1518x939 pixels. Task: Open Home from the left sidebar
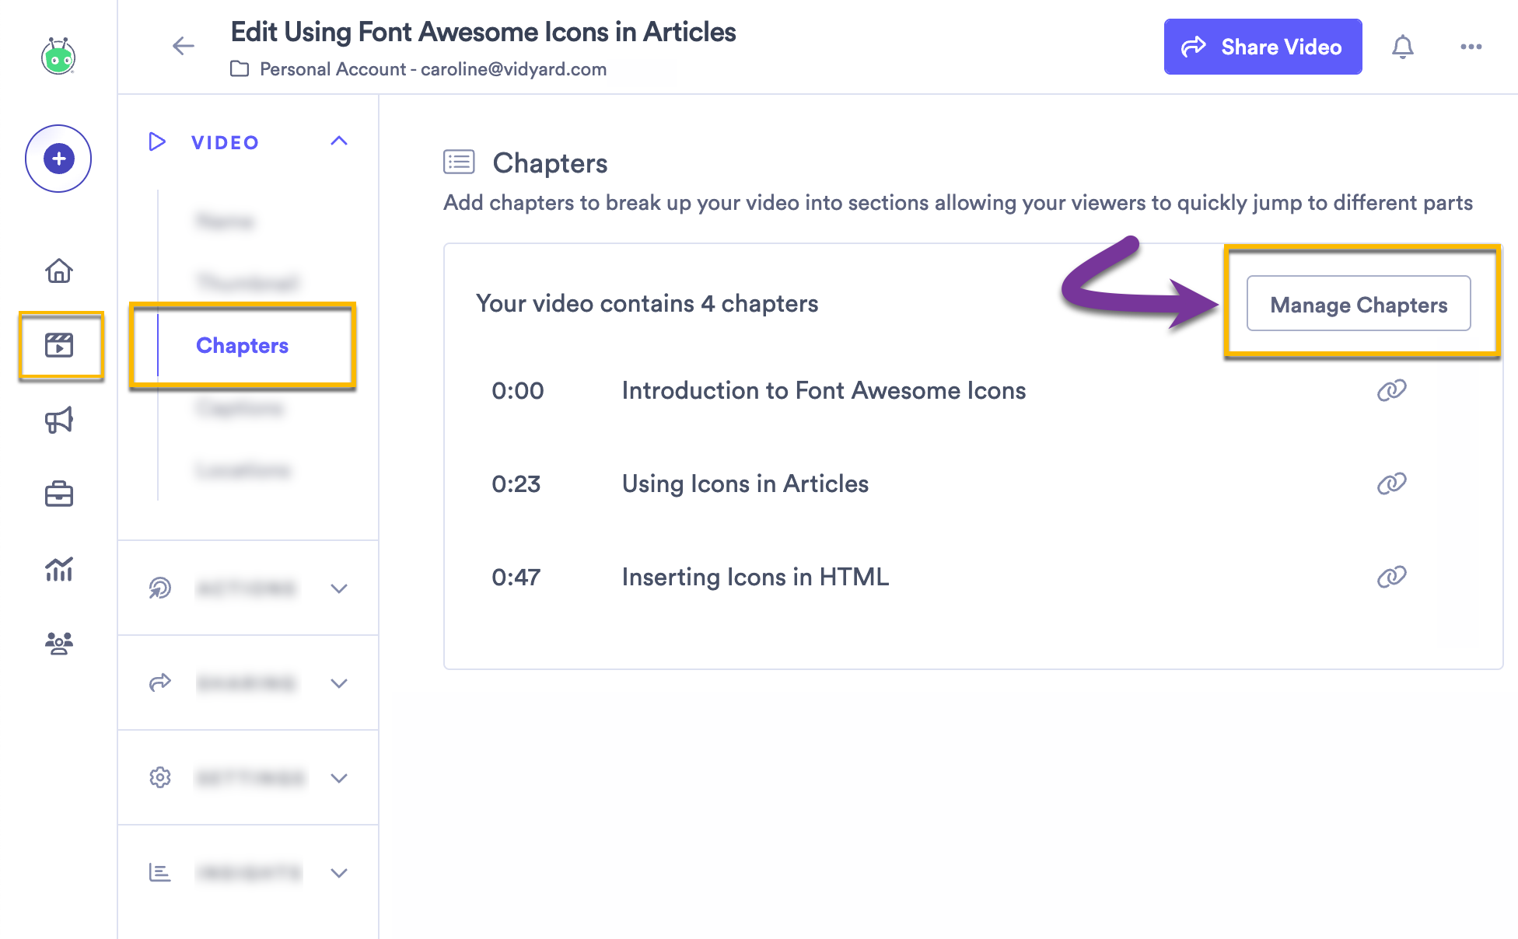coord(58,271)
